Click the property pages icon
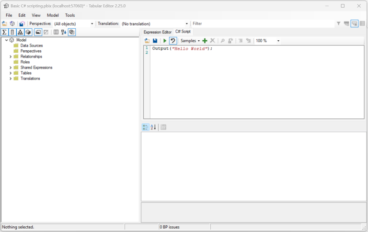368x232 pixels. tap(163, 128)
